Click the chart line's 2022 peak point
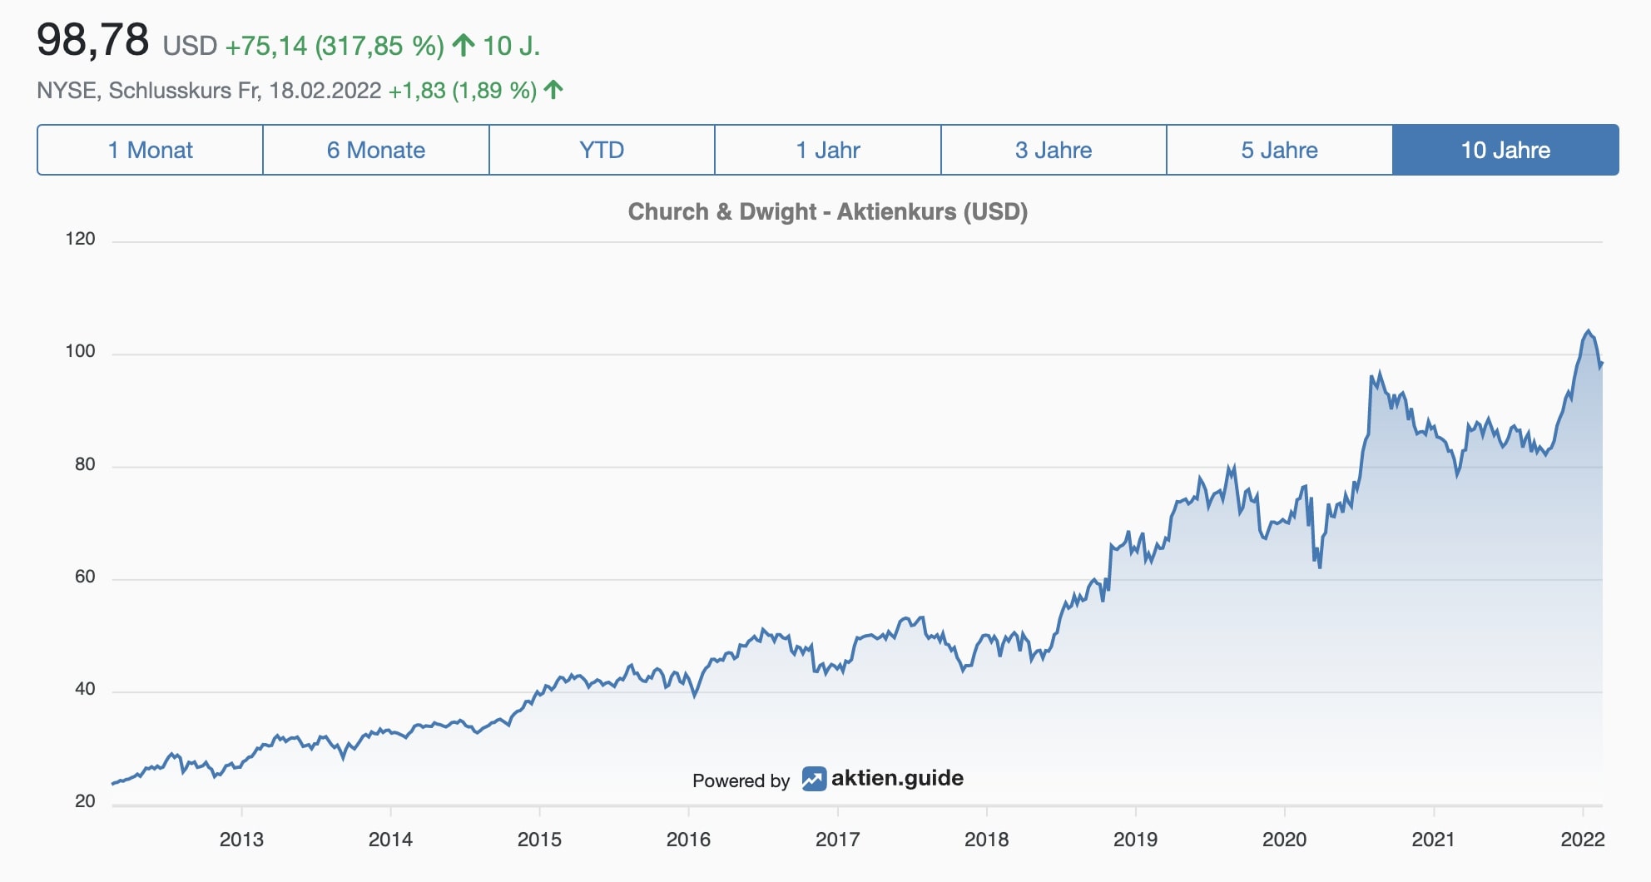1651x882 pixels. pos(1589,331)
